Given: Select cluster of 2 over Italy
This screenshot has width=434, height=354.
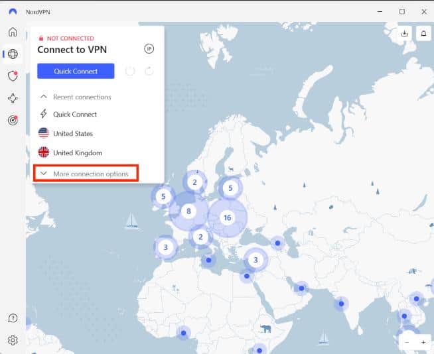Looking at the screenshot, I should [x=200, y=237].
